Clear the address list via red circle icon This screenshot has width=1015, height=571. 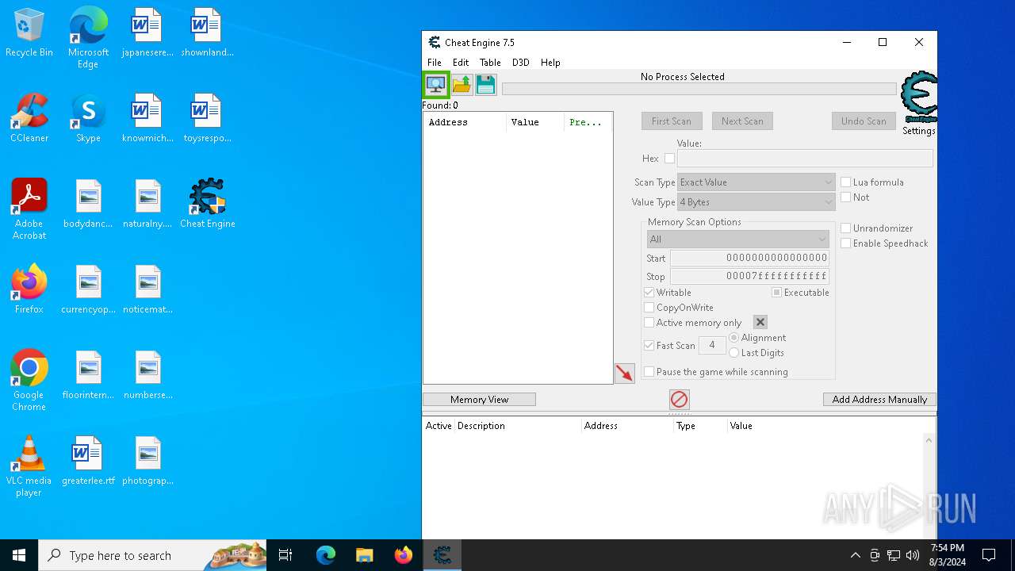[680, 399]
